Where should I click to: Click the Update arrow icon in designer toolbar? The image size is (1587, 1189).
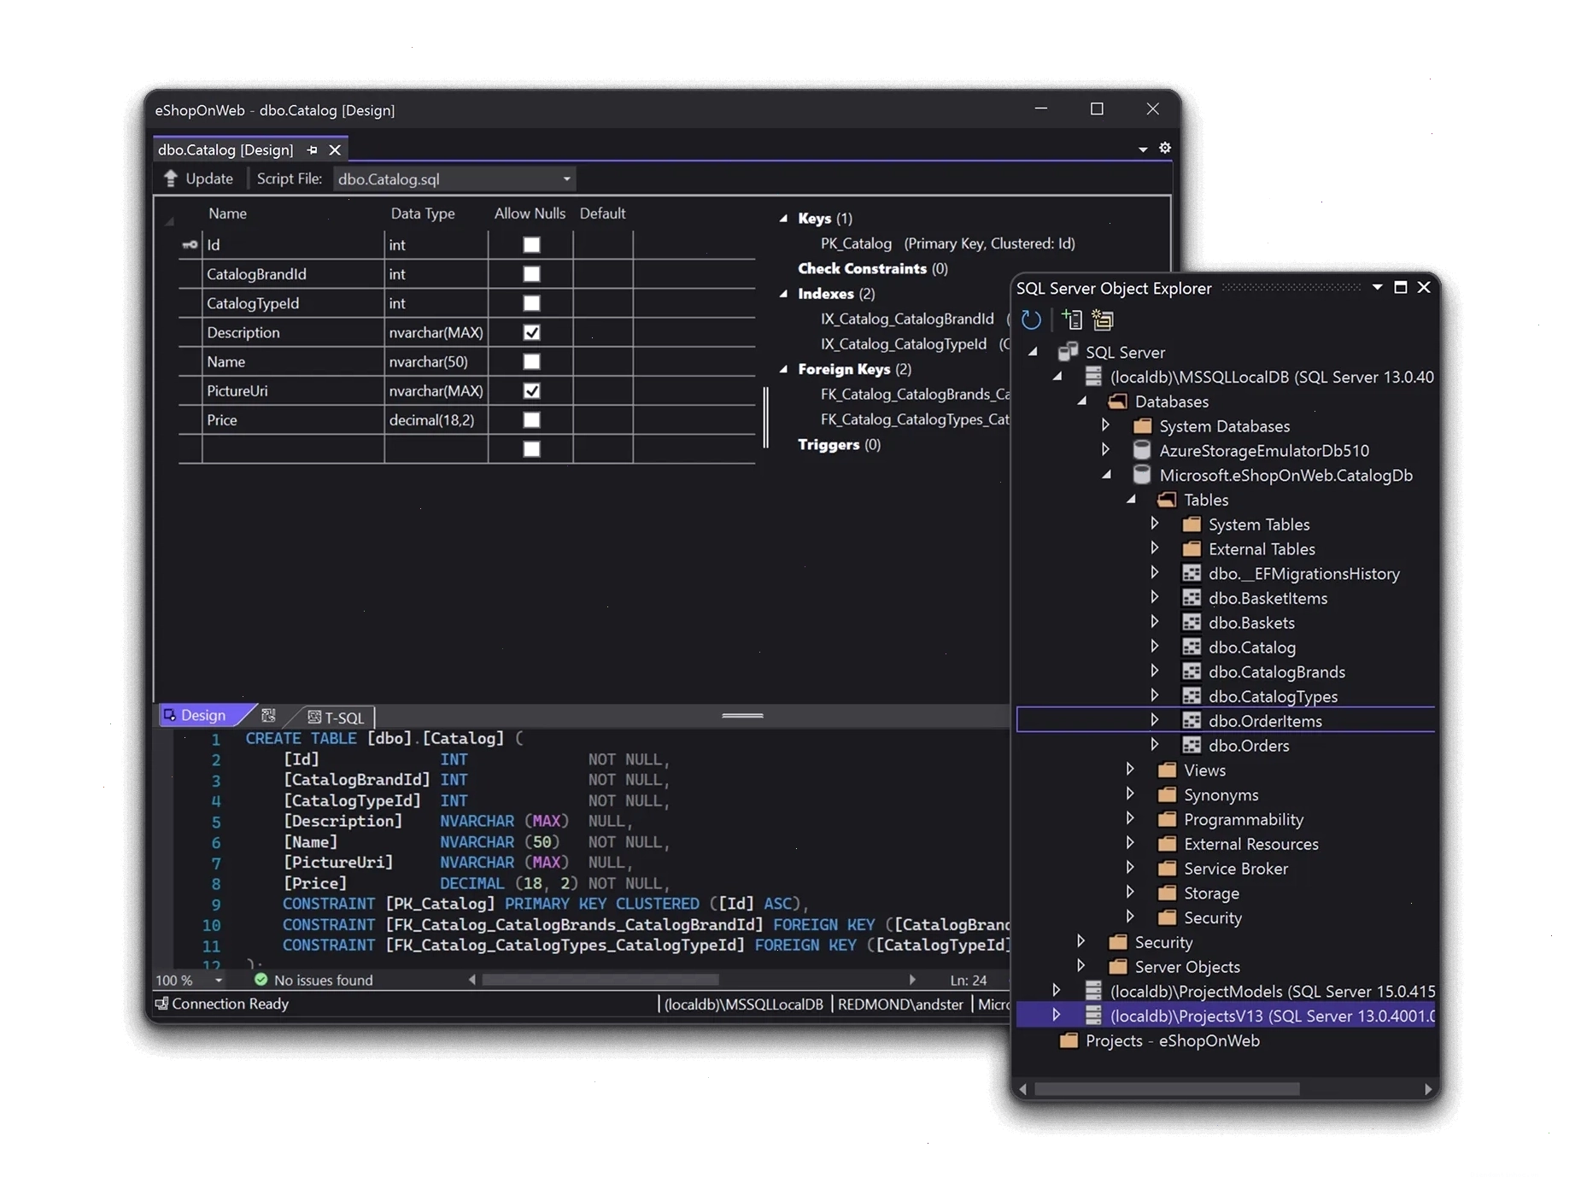[171, 178]
